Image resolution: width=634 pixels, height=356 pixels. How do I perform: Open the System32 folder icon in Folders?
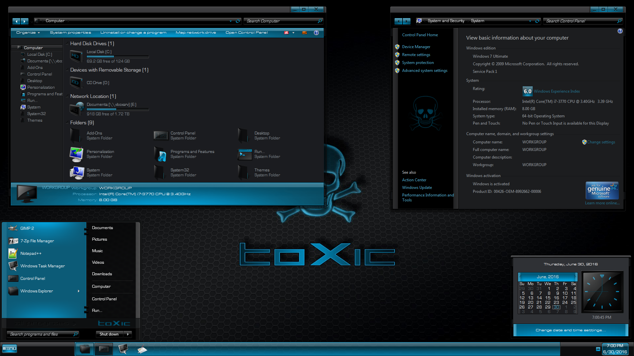click(x=159, y=172)
